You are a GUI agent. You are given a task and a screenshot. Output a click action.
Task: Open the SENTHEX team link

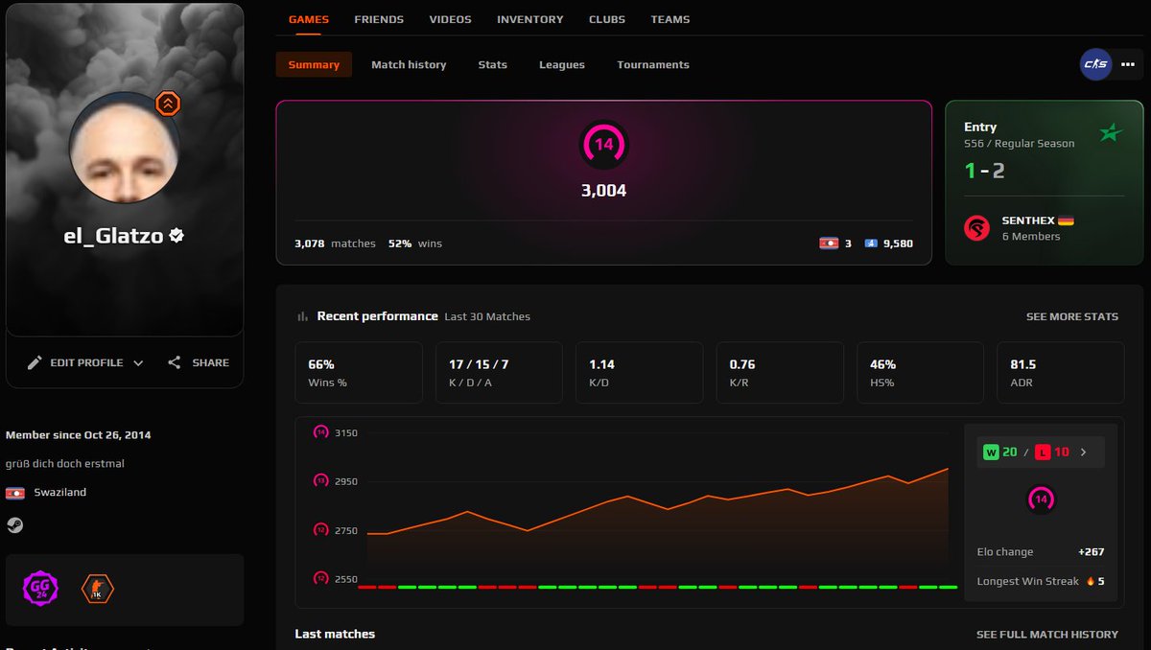click(x=1029, y=221)
